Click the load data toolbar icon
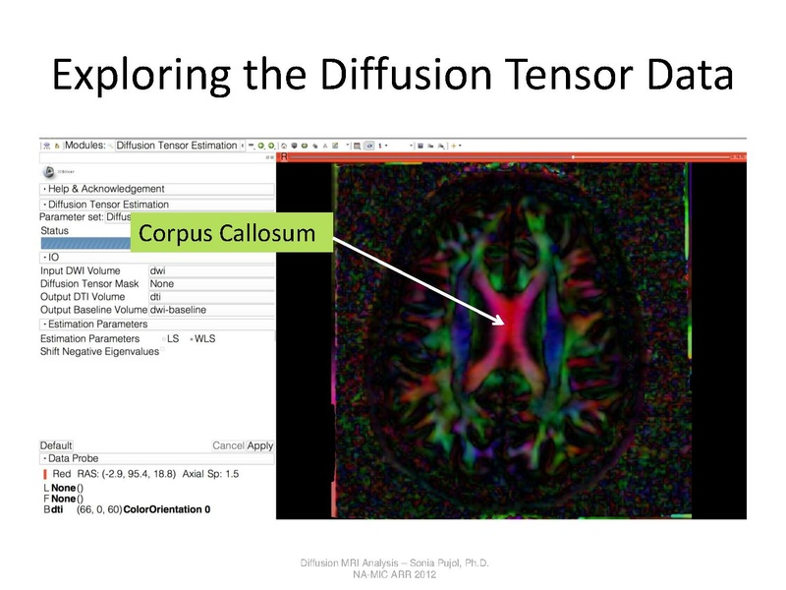Image resolution: width=786 pixels, height=590 pixels. tap(46, 146)
